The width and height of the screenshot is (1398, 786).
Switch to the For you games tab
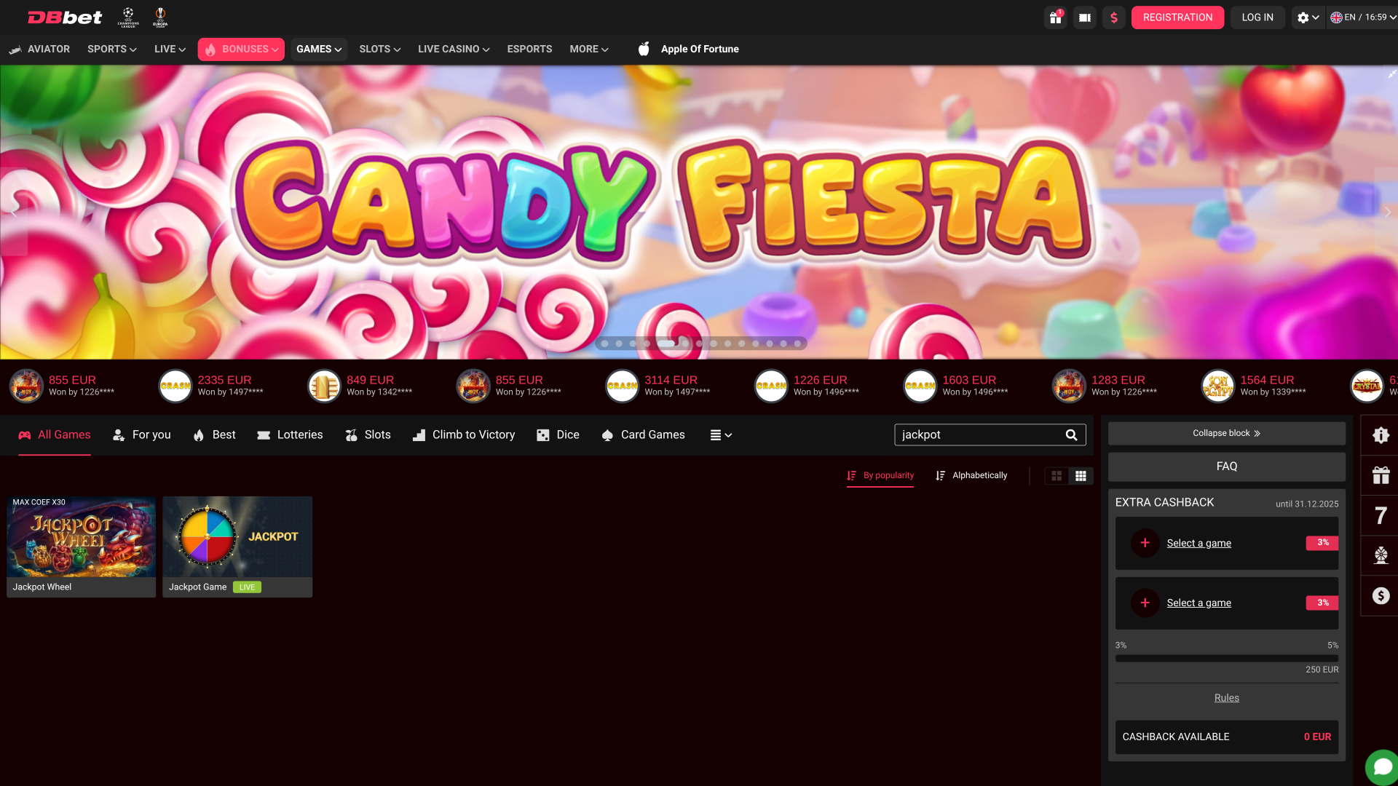(142, 434)
